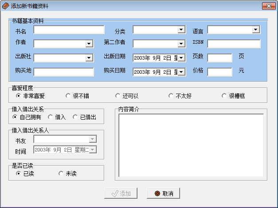Screen dimensions: 278x208
Task: Set book status to 已借出
Action: coord(75,117)
